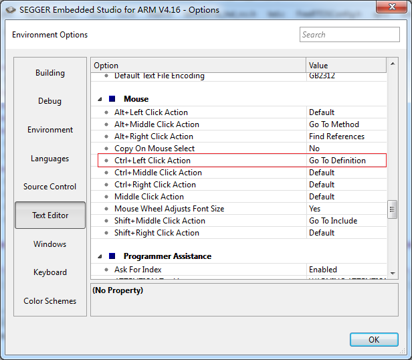Click the blue square icon beside Mouse
Image resolution: width=412 pixels, height=360 pixels.
tap(112, 98)
